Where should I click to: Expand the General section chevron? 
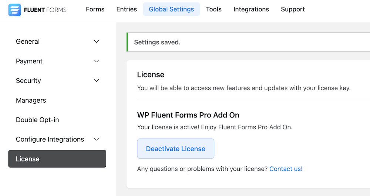[x=97, y=41]
